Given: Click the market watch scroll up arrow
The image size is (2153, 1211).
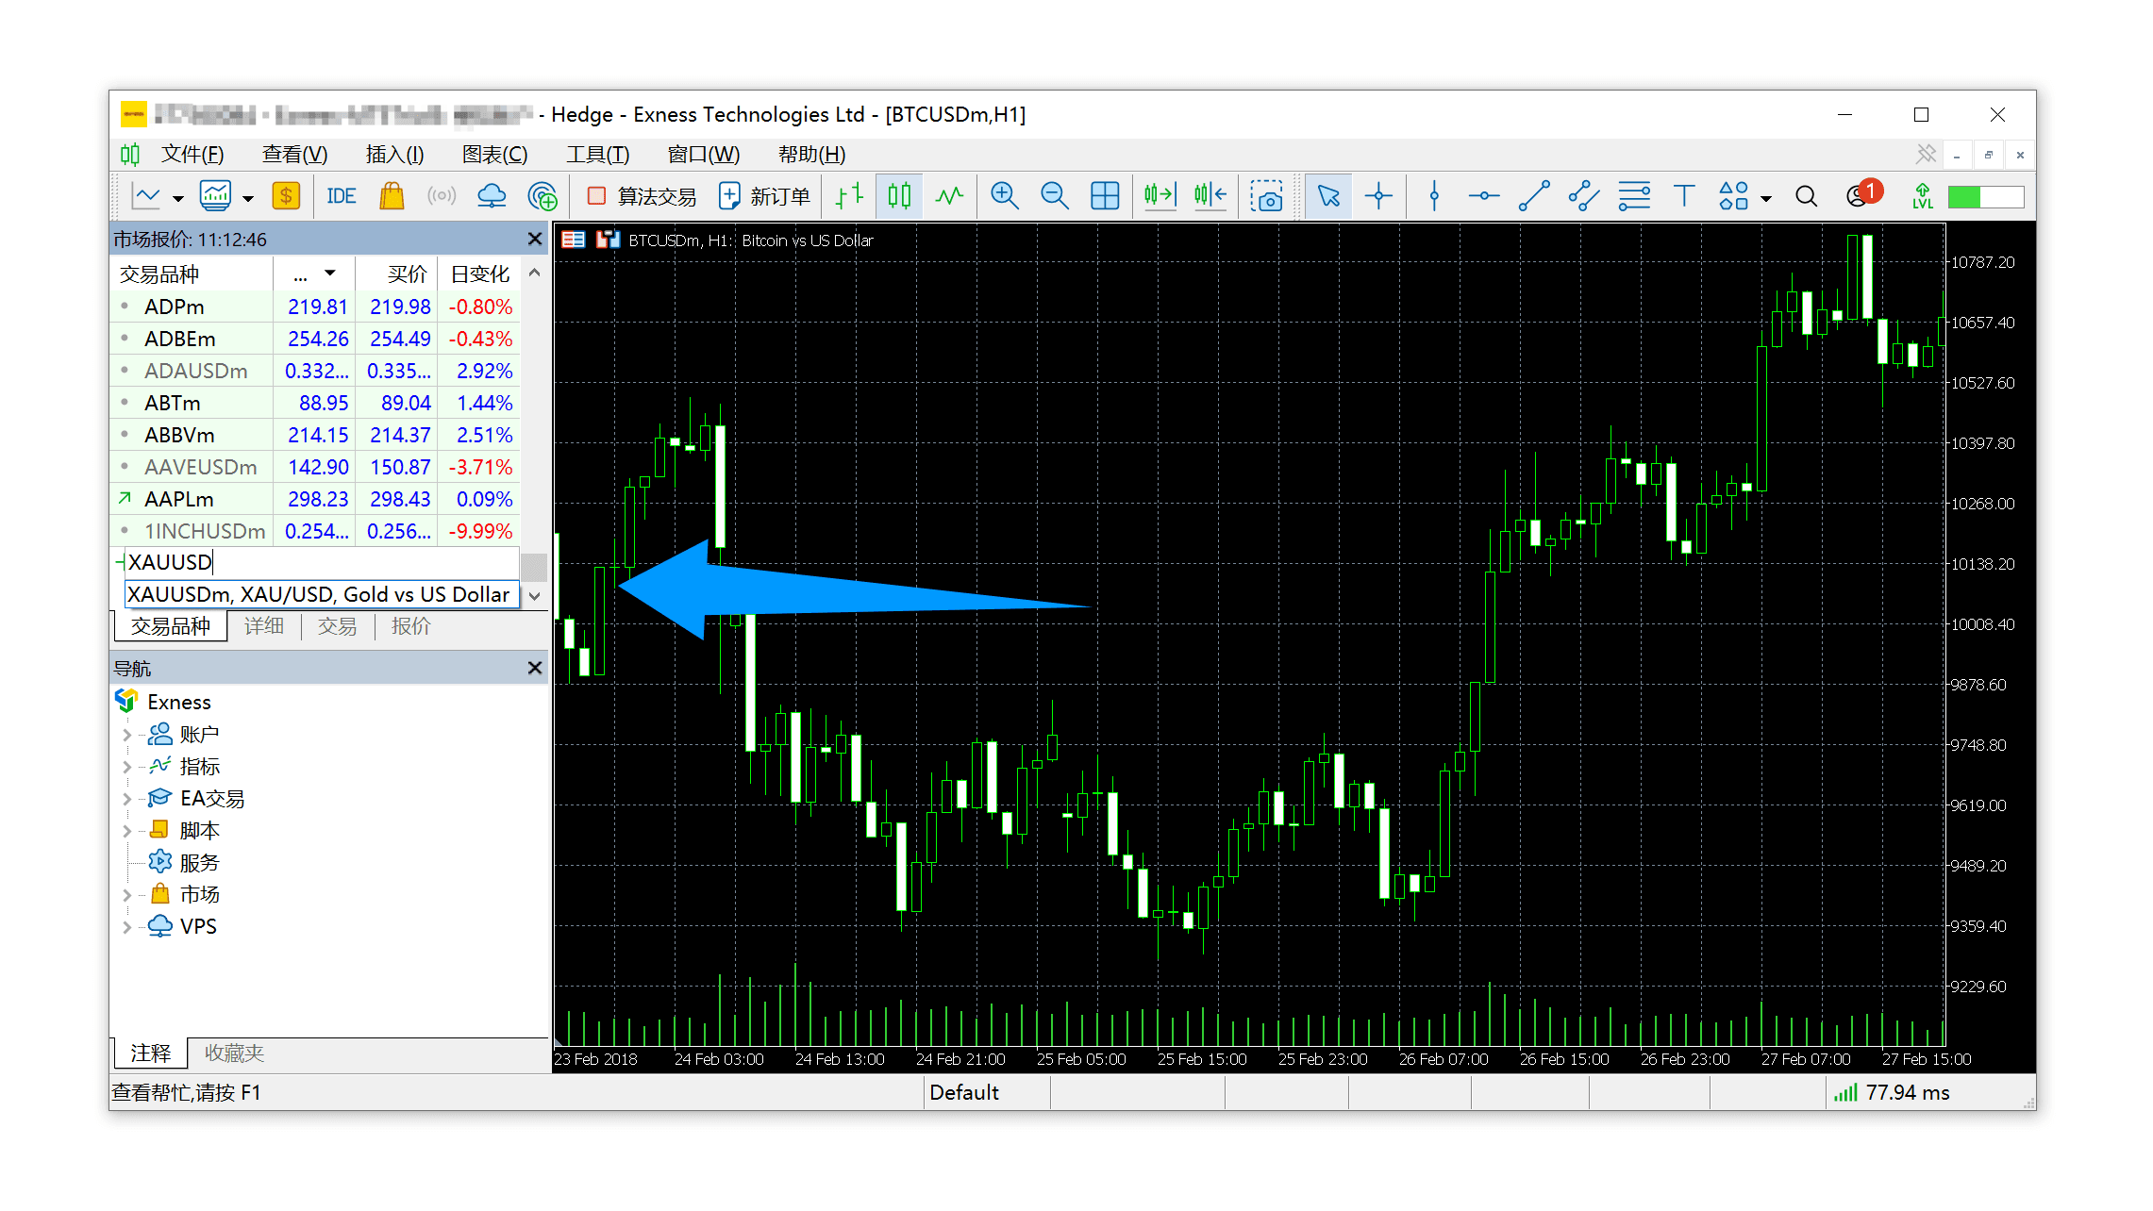Looking at the screenshot, I should click(535, 273).
